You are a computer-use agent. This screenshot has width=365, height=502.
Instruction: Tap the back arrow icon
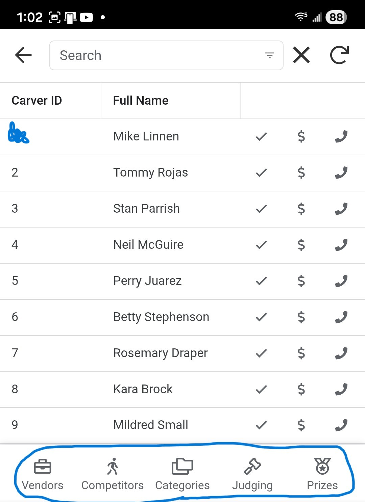(23, 55)
